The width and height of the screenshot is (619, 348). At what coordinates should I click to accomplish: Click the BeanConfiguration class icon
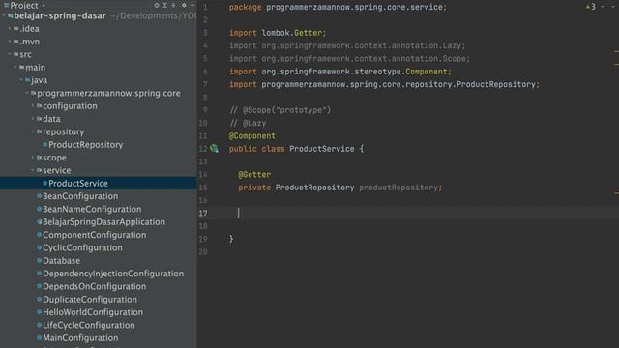39,195
